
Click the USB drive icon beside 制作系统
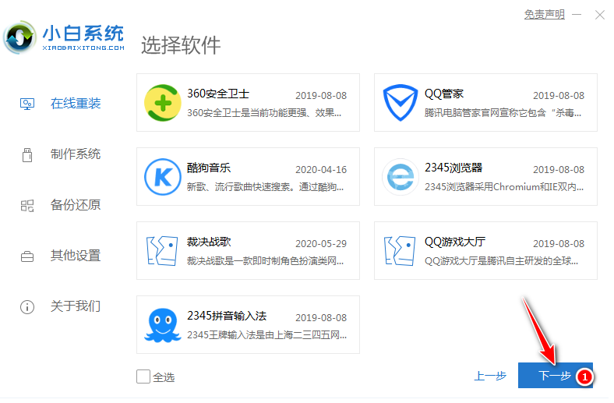pos(27,154)
